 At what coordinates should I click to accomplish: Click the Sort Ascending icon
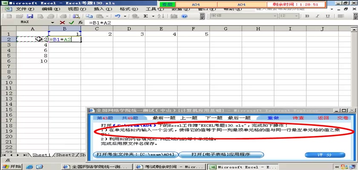161,16
